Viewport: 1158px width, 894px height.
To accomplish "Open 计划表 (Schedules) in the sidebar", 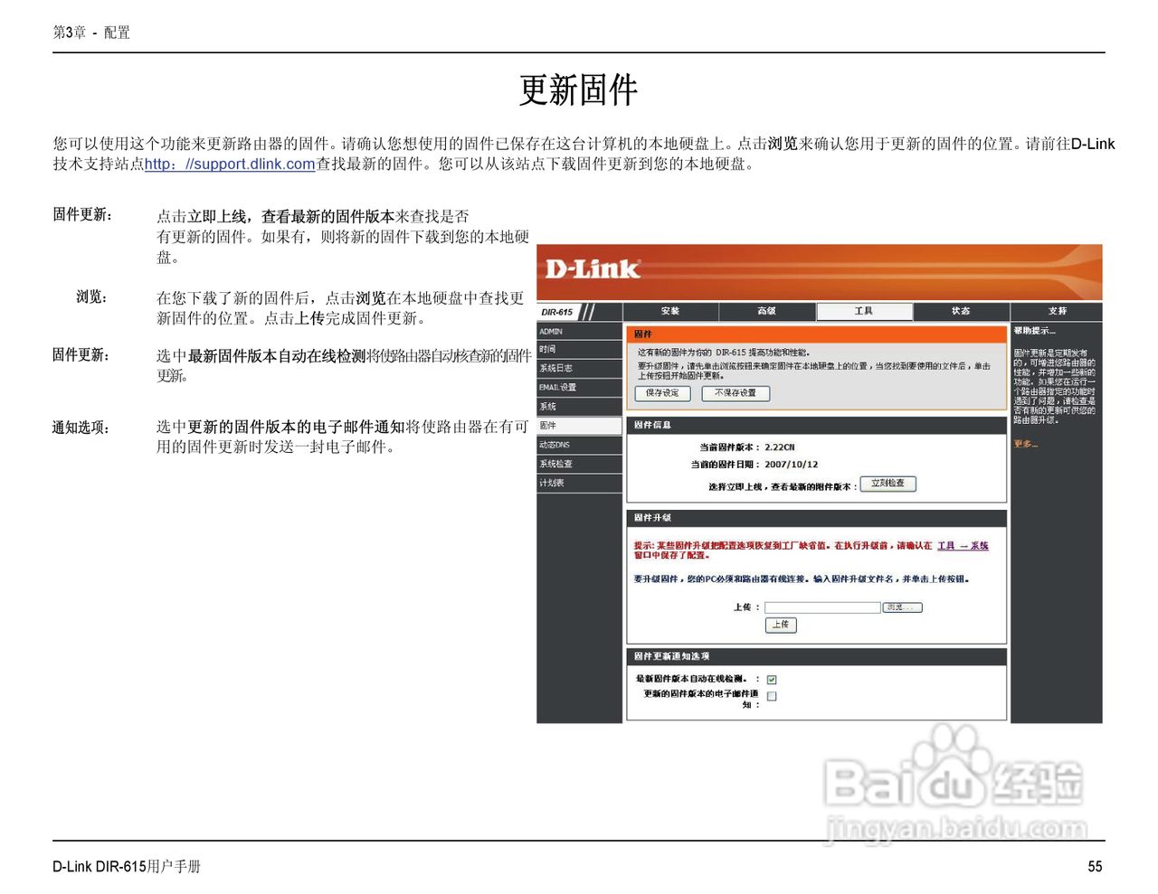I will pyautogui.click(x=579, y=483).
